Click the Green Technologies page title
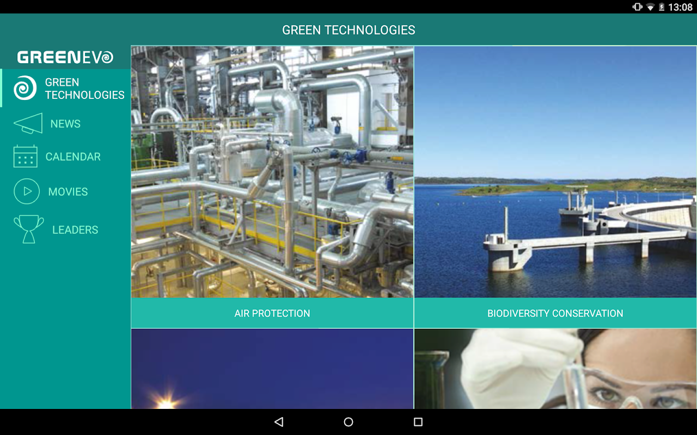697x435 pixels. [348, 30]
